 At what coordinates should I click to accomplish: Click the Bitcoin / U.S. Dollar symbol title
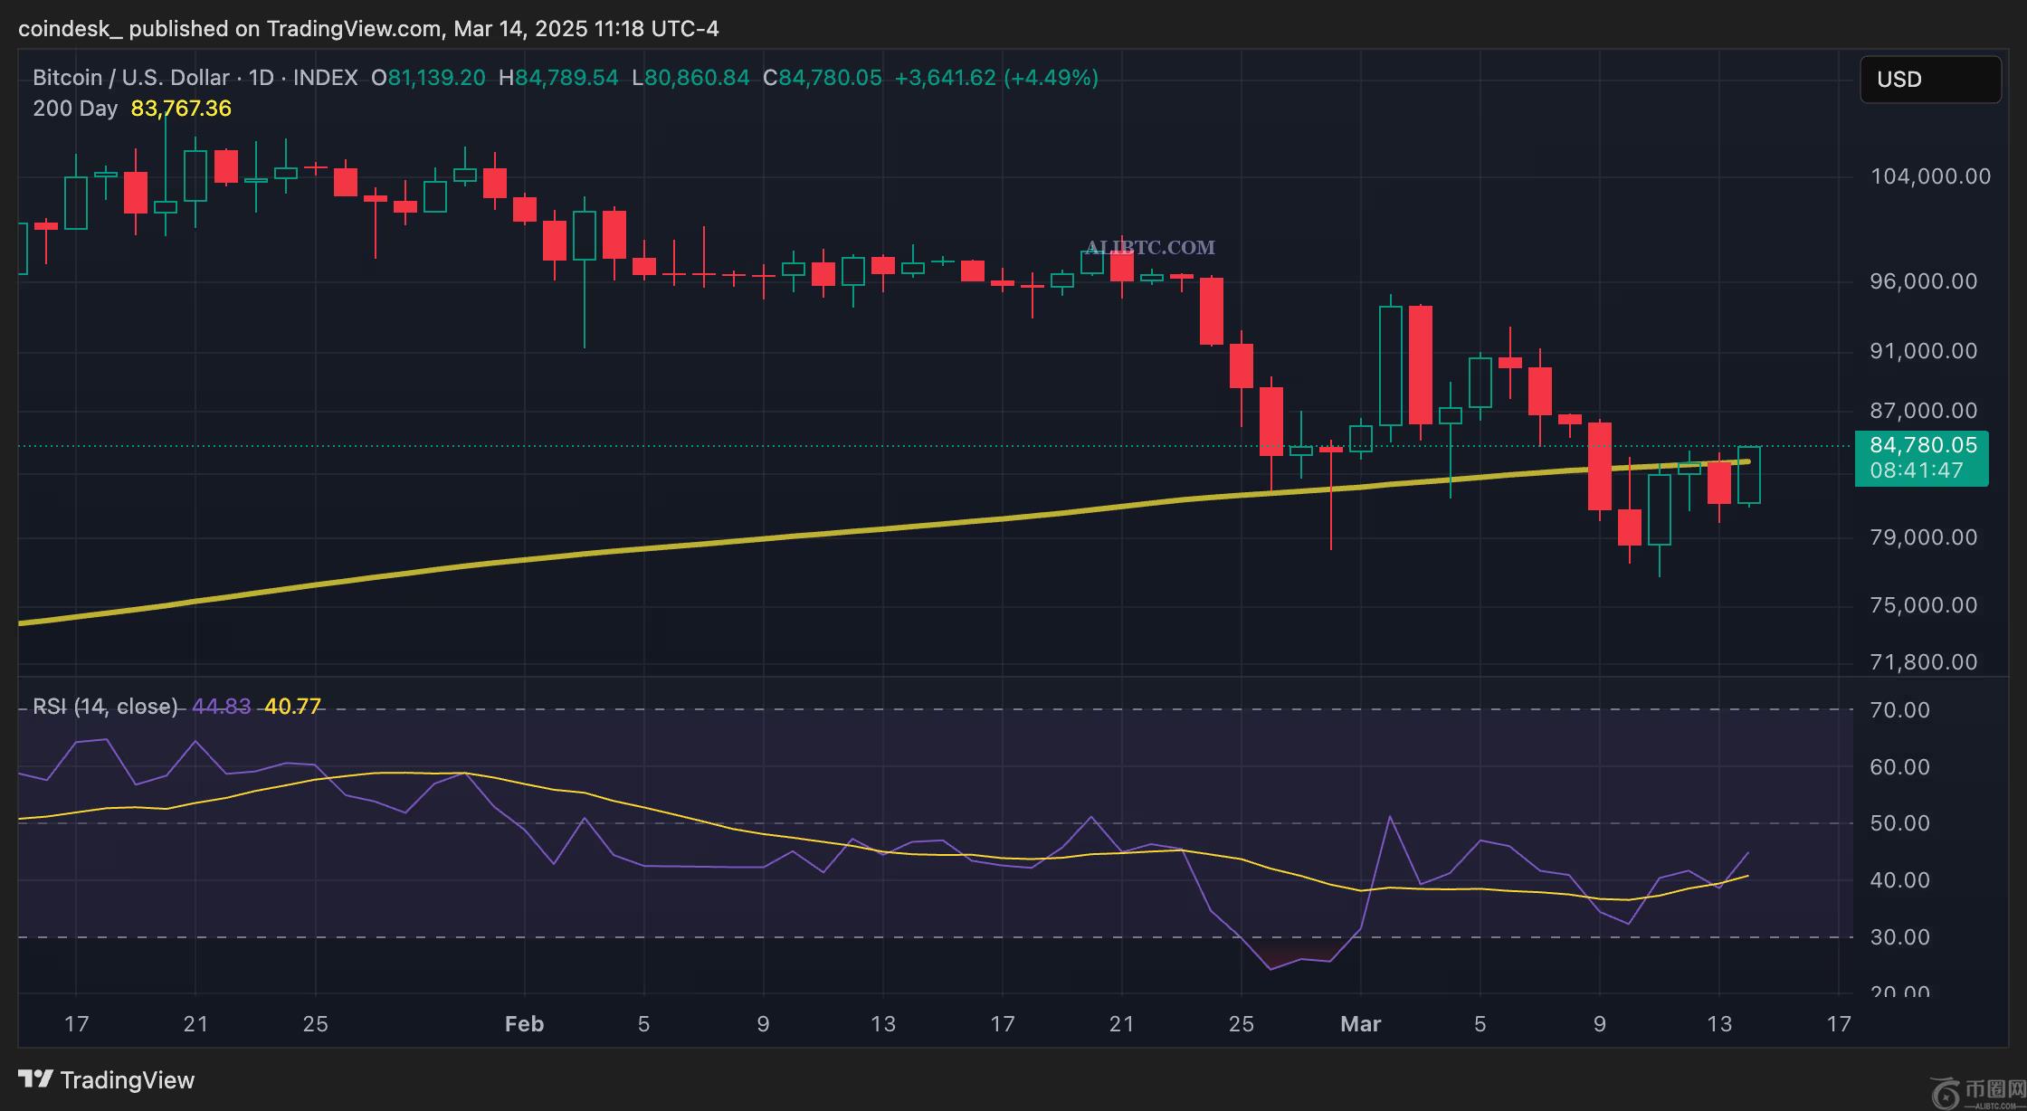click(x=130, y=78)
